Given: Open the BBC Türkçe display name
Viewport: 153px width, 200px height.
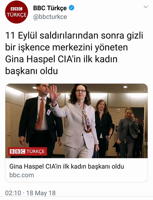Looking at the screenshot, I should coord(50,8).
